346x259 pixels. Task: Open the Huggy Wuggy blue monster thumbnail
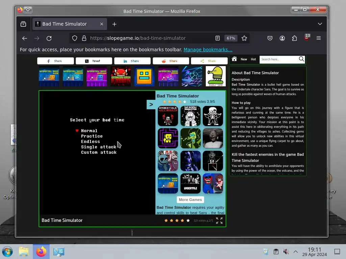(213, 183)
